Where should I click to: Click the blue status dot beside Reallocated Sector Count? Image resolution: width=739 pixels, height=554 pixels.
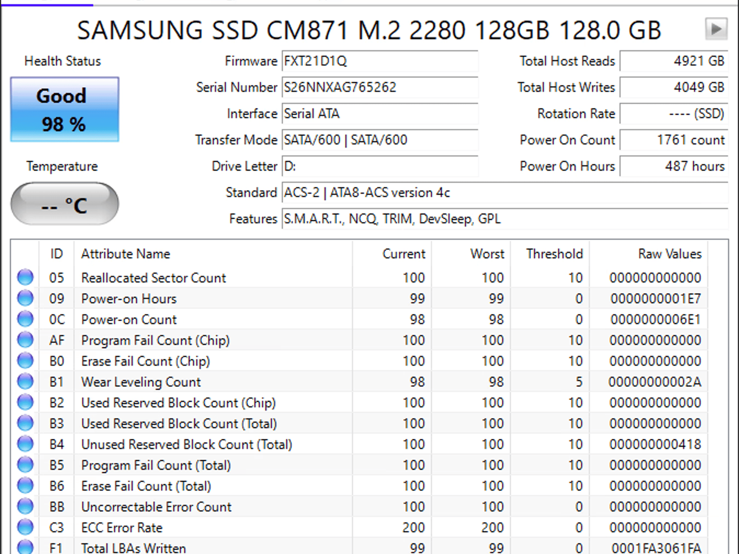(25, 277)
